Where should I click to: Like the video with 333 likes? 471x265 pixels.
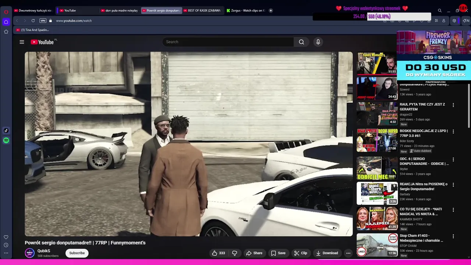[x=218, y=253]
